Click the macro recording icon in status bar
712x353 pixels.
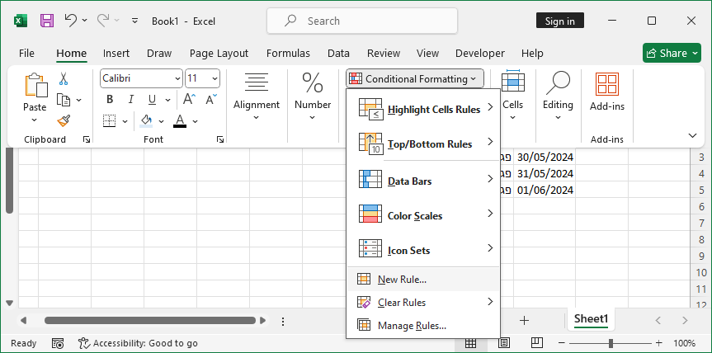pyautogui.click(x=58, y=343)
